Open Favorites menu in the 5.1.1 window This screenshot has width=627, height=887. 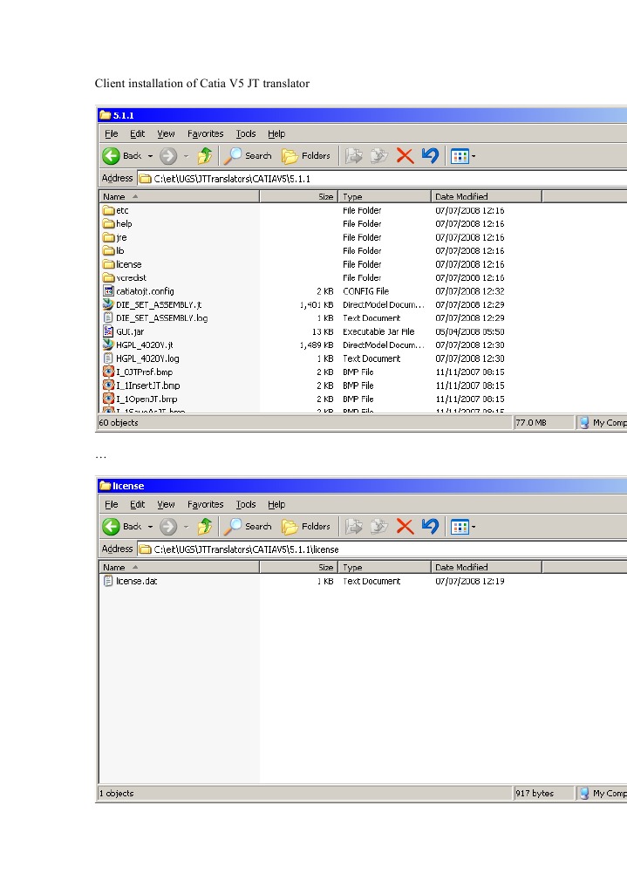click(205, 134)
